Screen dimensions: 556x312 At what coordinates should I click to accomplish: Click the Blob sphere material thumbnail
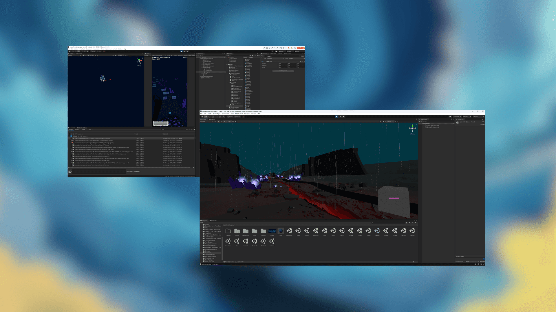[281, 231]
